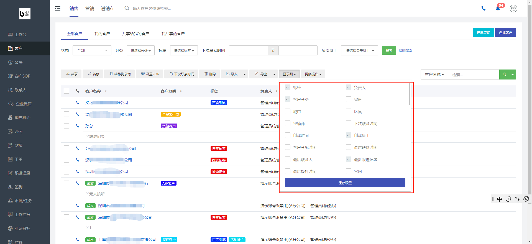This screenshot has width=532, height=244.
Task: Open the phone dialer icon in header
Action: click(x=484, y=8)
